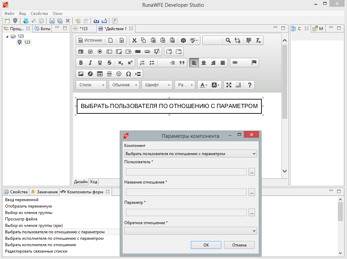Click the Link chain icon

[x=235, y=63]
